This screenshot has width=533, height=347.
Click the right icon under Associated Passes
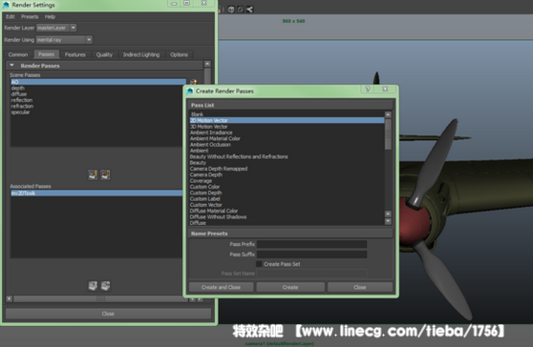tap(105, 286)
